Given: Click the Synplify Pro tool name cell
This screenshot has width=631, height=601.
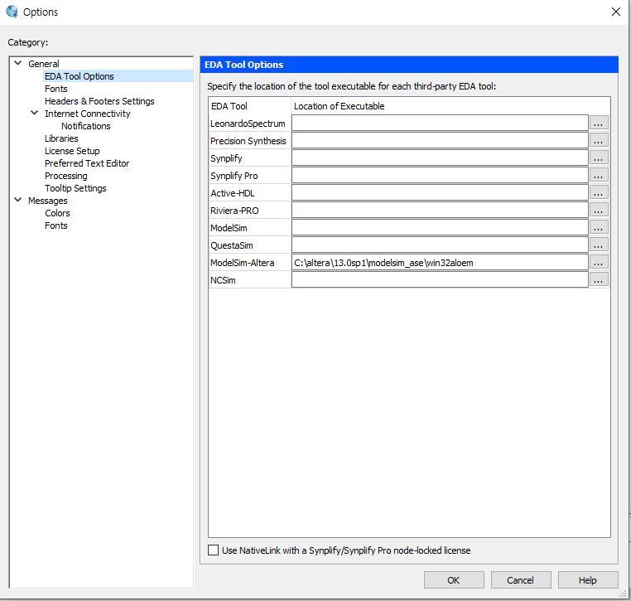Looking at the screenshot, I should point(249,176).
